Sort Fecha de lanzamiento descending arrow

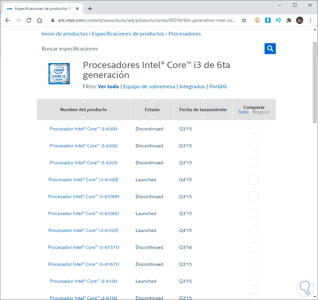point(203,117)
